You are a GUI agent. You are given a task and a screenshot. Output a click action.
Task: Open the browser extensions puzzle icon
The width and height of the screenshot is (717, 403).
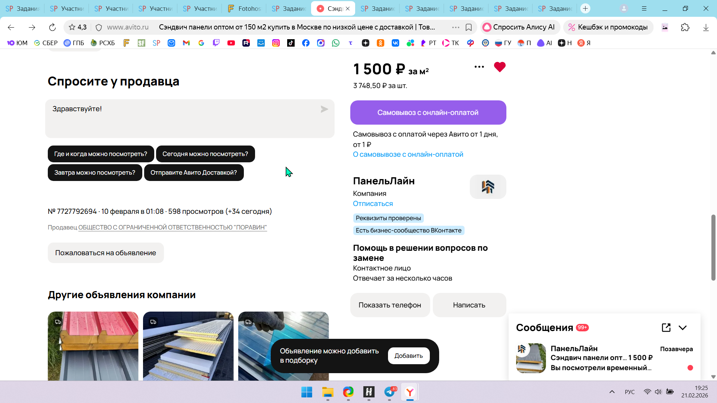click(x=685, y=27)
